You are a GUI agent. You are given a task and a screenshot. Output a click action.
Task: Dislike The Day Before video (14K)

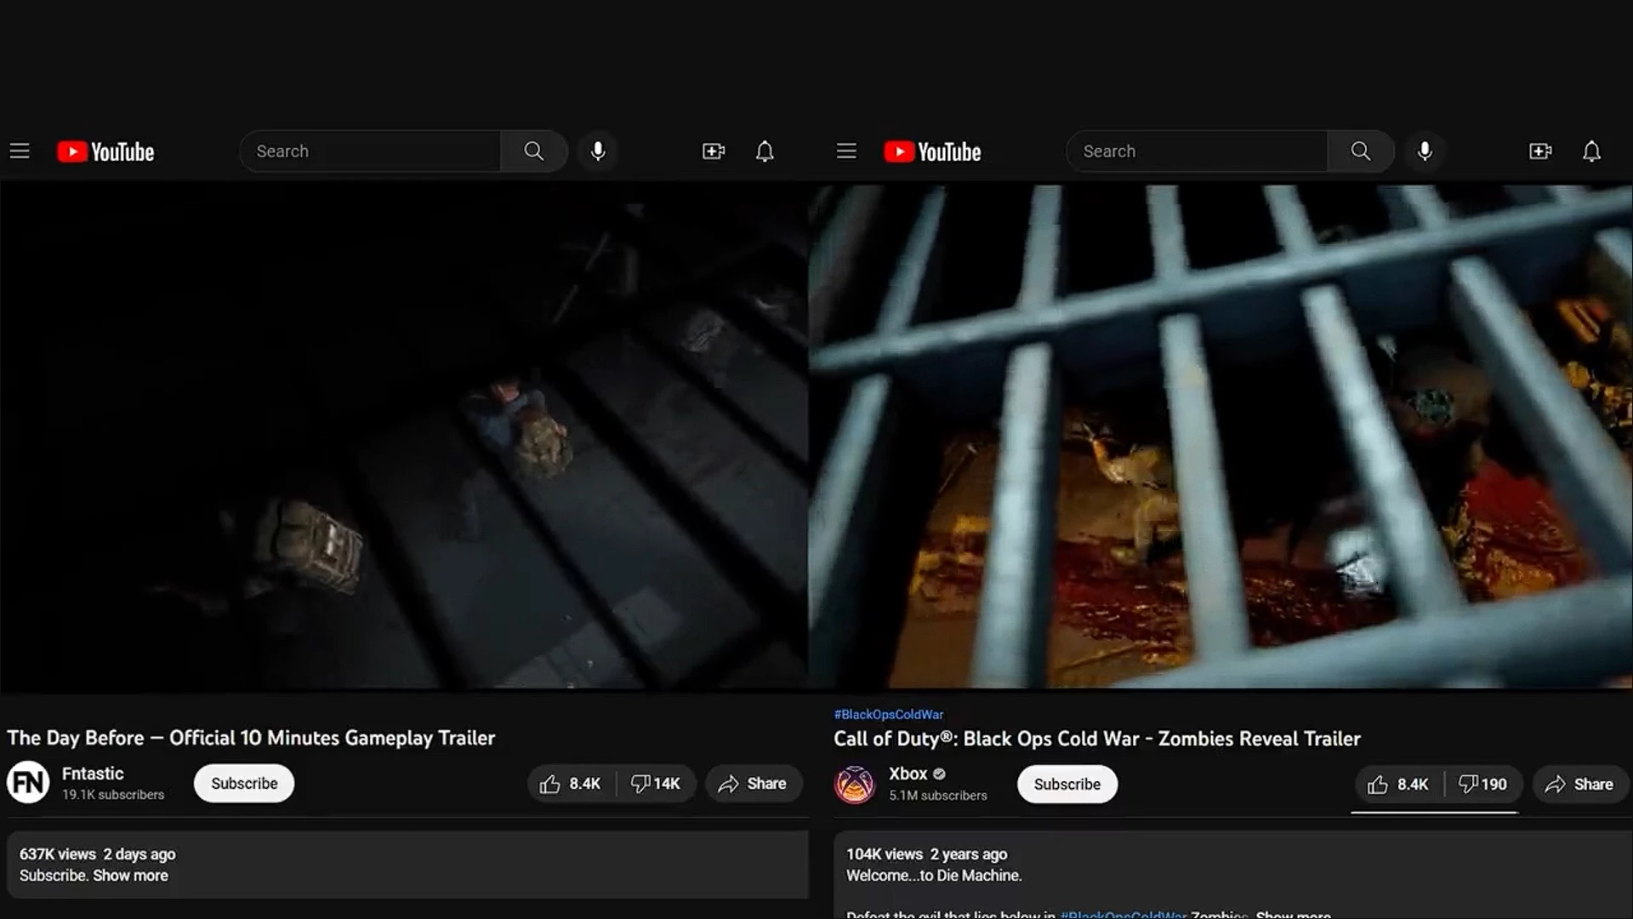(x=655, y=784)
